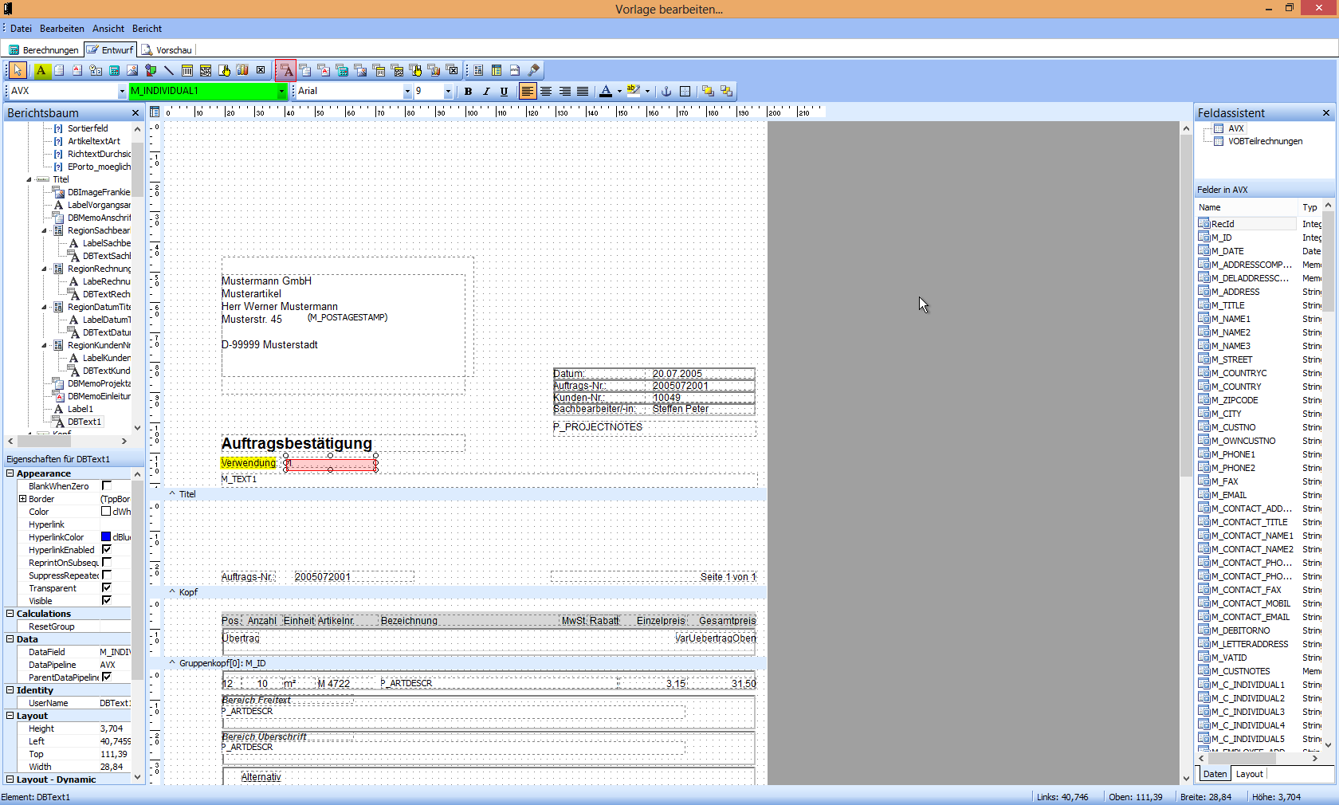Select the SubReport component tool

pos(497,70)
